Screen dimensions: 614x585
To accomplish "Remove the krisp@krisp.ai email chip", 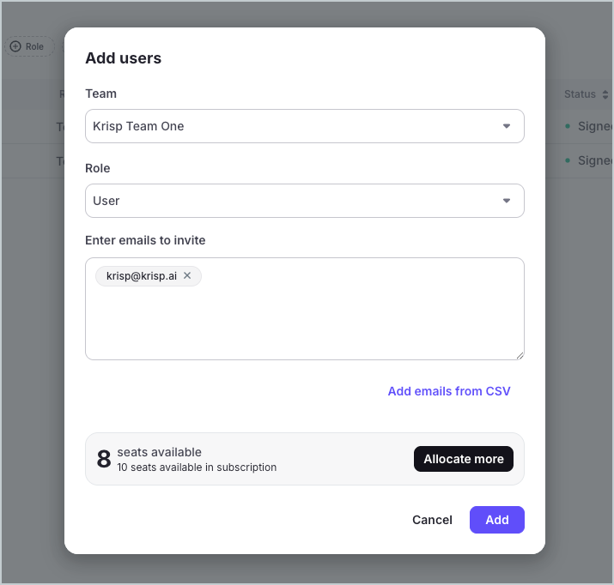I will click(x=187, y=275).
